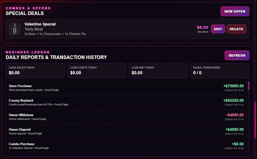Click the -$4000.00 withdrawal amount
The image size is (257, 159).
point(235,115)
